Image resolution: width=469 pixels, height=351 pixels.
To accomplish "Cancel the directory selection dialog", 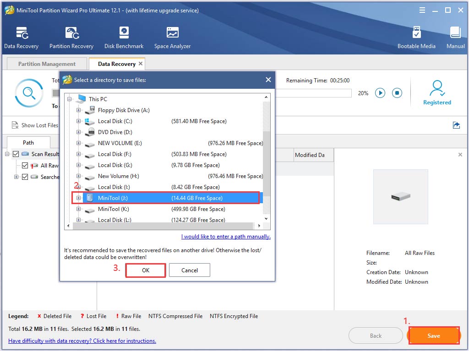I will coord(190,270).
